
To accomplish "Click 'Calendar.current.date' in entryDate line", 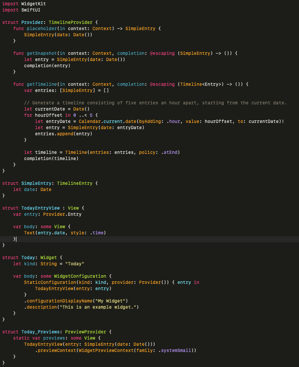I will [107, 122].
